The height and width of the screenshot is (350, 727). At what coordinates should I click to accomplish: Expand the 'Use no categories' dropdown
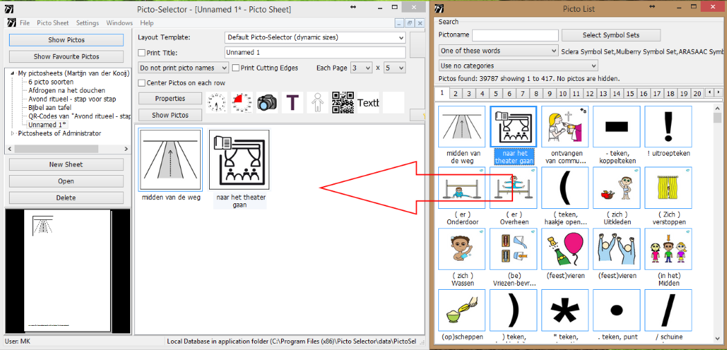499,66
